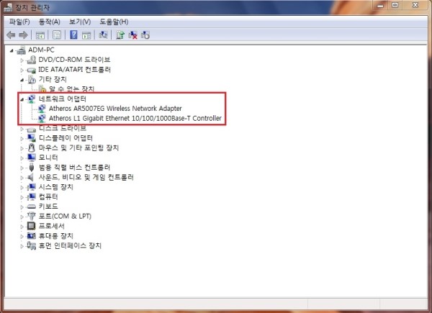Viewport: 432px width, 313px height.
Task: Scan for hardware changes via toolbar icon
Action: [104, 35]
